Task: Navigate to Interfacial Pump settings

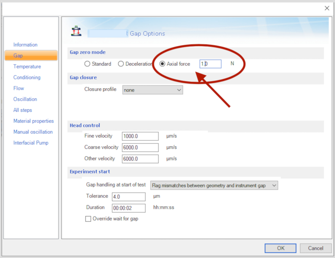Action: (31, 143)
